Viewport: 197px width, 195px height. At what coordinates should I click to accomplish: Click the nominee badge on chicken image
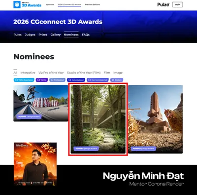click(x=143, y=149)
